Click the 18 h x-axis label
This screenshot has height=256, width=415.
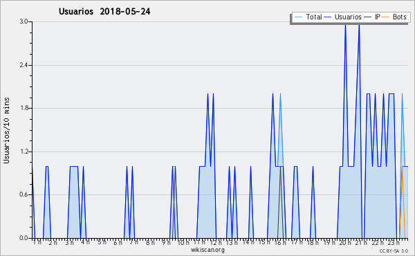click(x=313, y=242)
